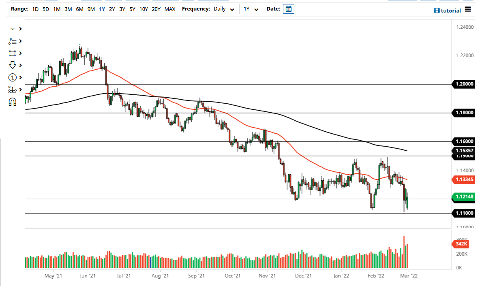Viewport: 480px width, 286px height.
Task: Open the trend line drawing tools
Action: (x=12, y=41)
